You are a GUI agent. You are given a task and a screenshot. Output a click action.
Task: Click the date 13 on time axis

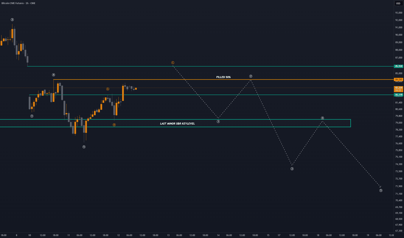(x=168, y=235)
